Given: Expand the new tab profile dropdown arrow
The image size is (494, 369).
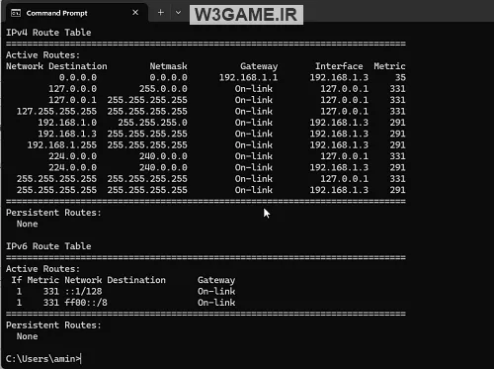Looking at the screenshot, I should coord(178,13).
